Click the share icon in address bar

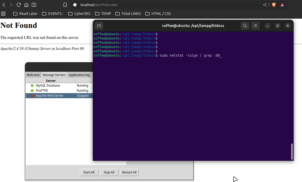(x=265, y=5)
